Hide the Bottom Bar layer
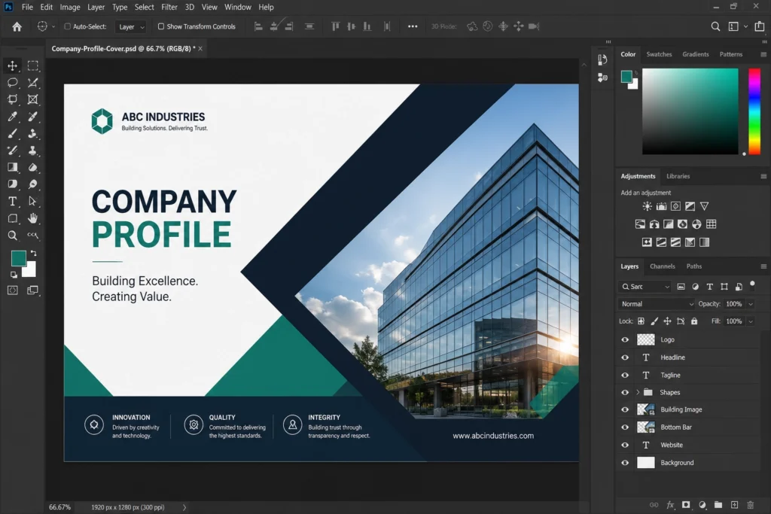This screenshot has width=771, height=514. [625, 427]
